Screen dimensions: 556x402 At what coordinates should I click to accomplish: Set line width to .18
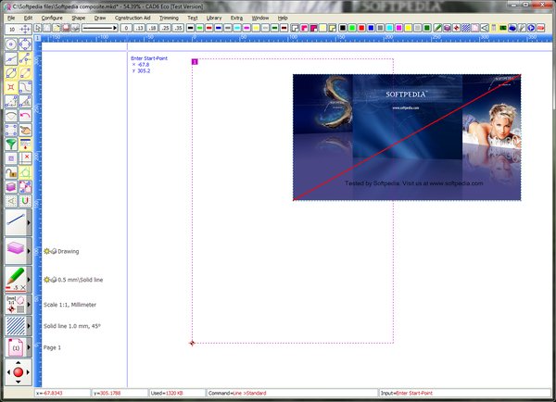click(153, 28)
